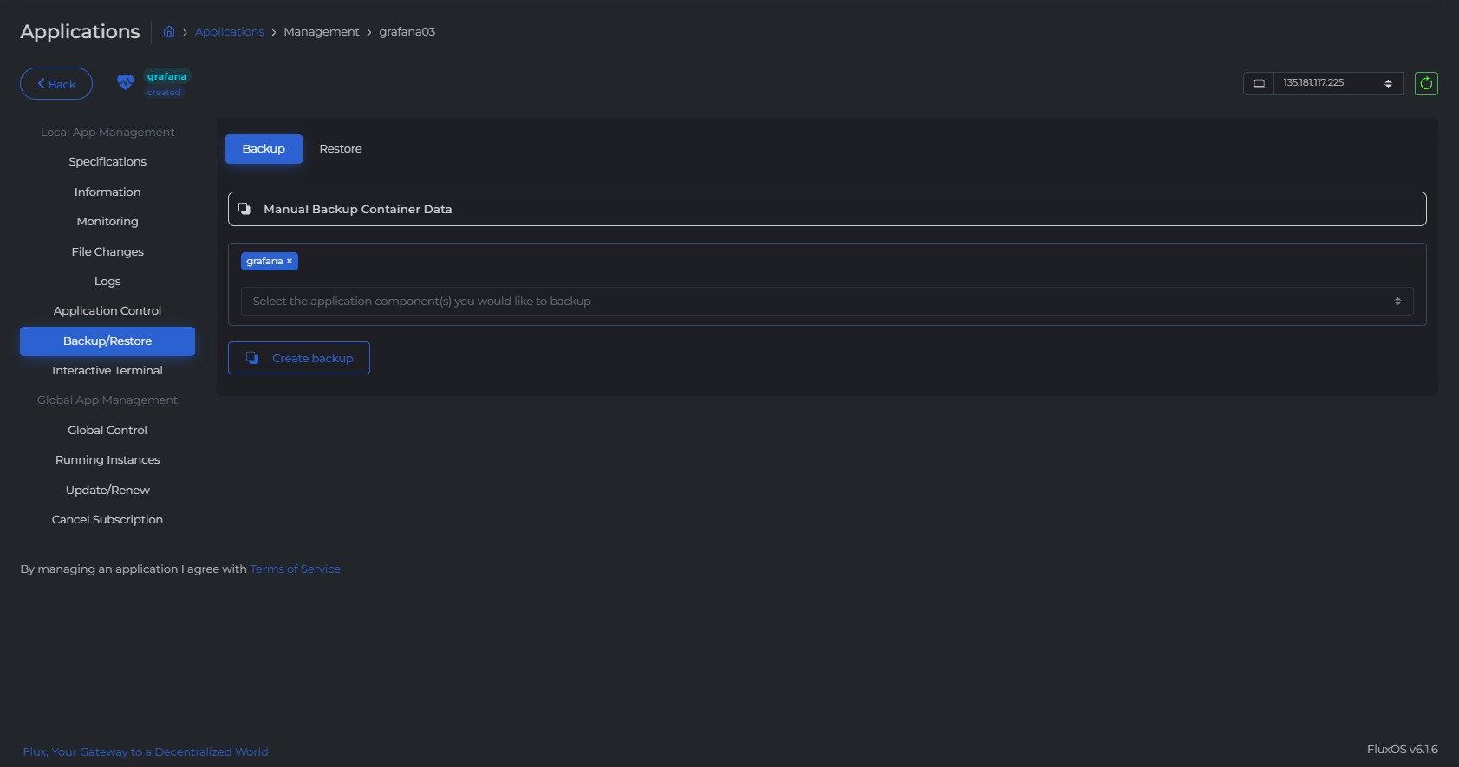Image resolution: width=1459 pixels, height=767 pixels.
Task: Open the IP address 135.181.117.225 dropdown
Action: pyautogui.click(x=1337, y=83)
